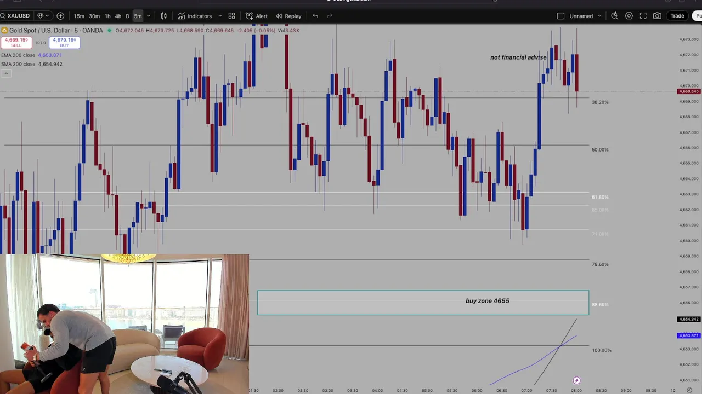The image size is (702, 394).
Task: Toggle fullscreen mode
Action: pyautogui.click(x=643, y=16)
